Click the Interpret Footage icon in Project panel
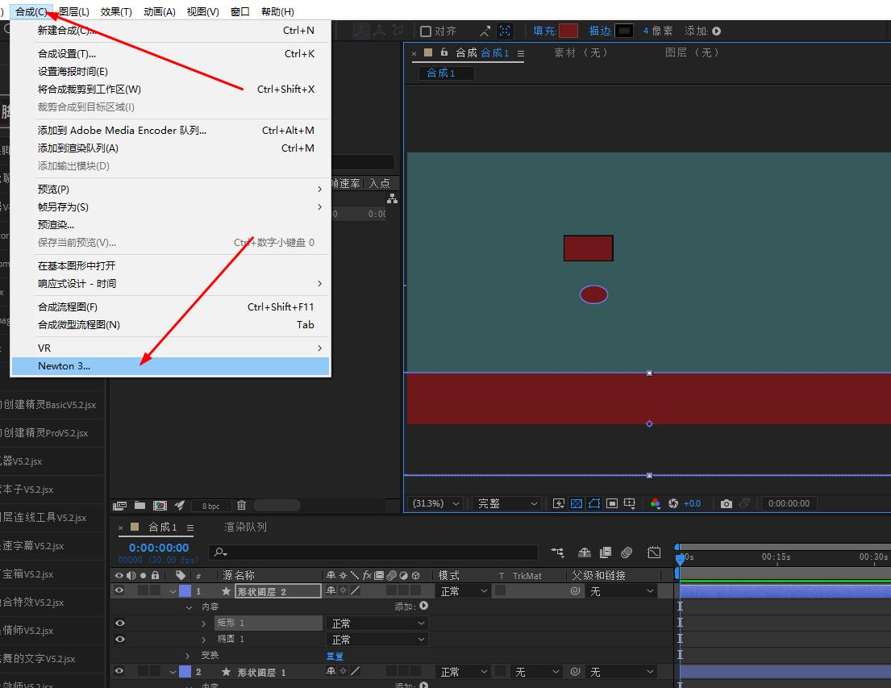This screenshot has width=891, height=688. 119,506
